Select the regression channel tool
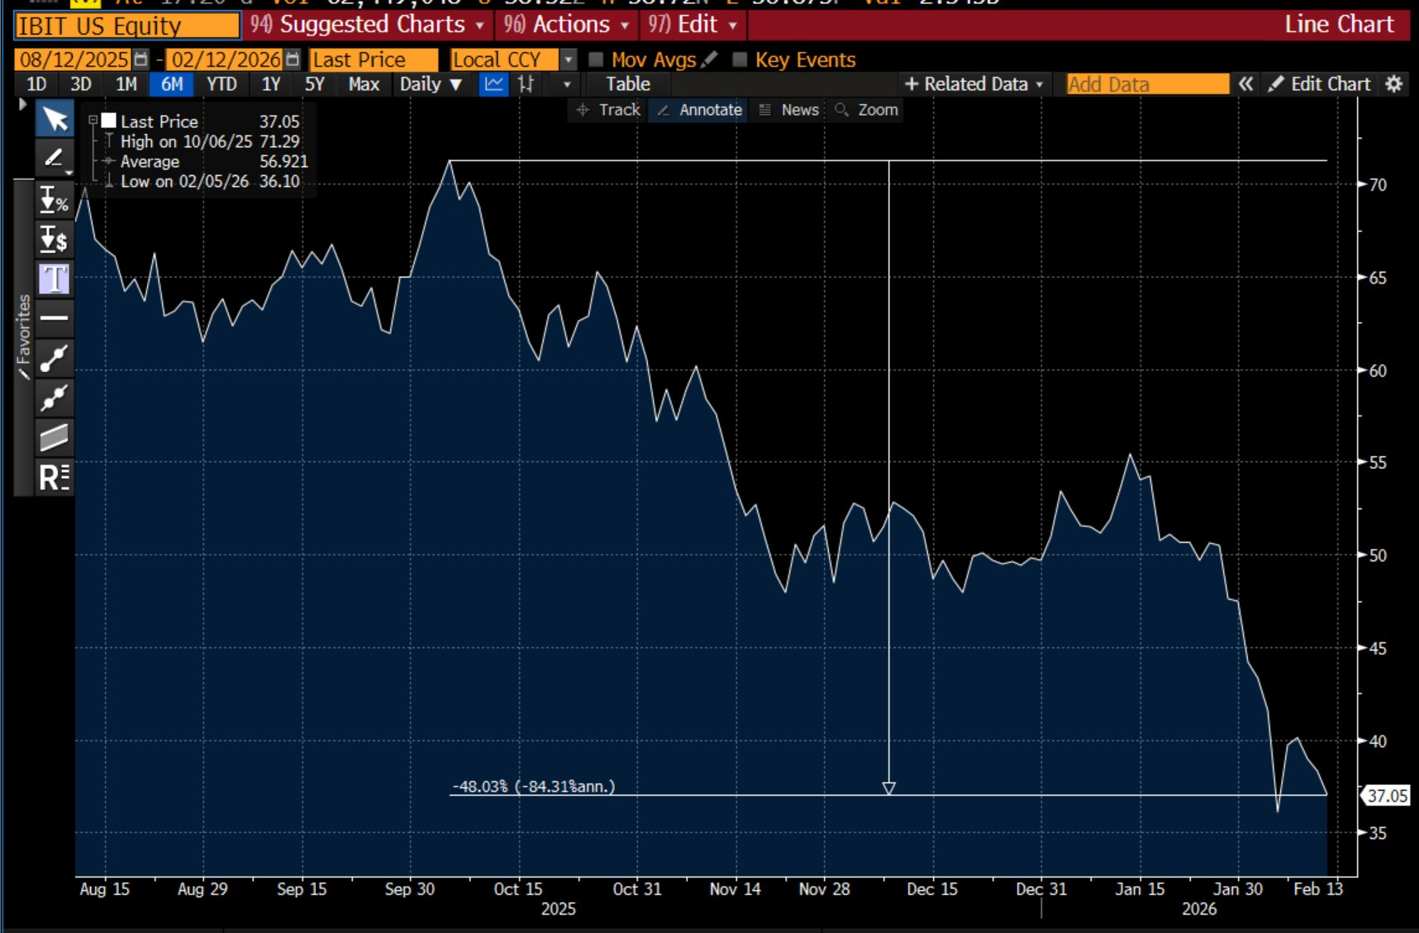Screen dimensions: 1419x933 [x=55, y=437]
